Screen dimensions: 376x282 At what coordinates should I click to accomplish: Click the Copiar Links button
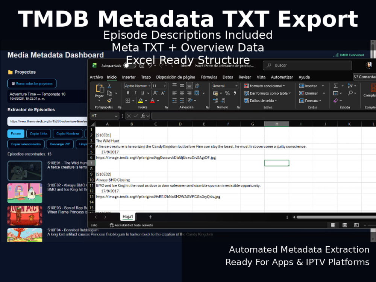[x=39, y=133]
